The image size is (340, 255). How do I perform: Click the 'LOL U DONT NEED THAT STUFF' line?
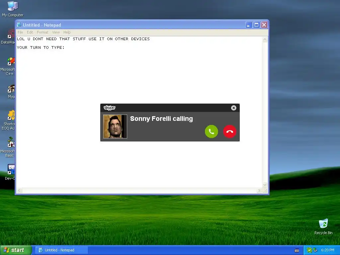click(x=83, y=39)
